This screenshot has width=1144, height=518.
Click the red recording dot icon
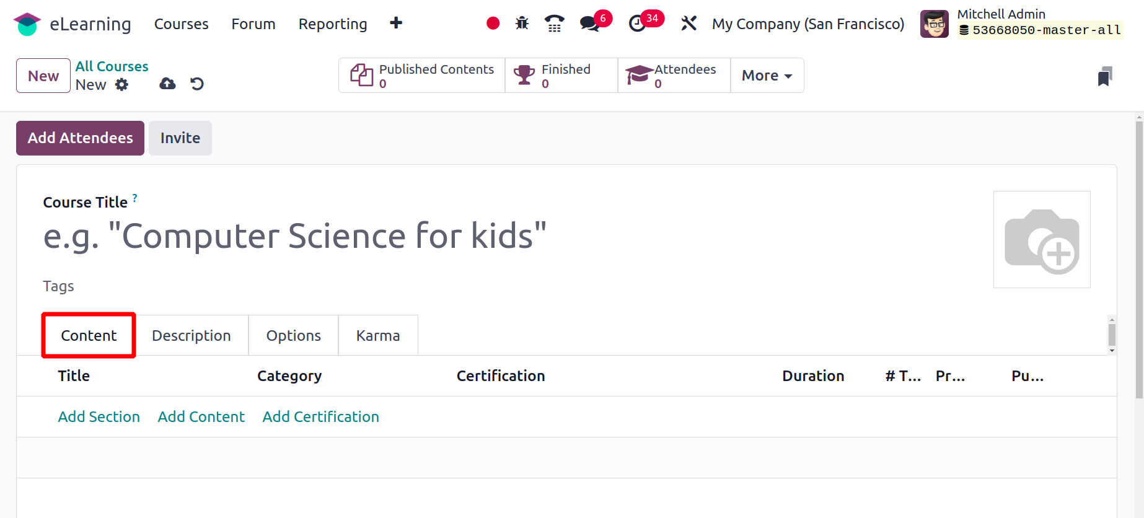click(x=493, y=24)
